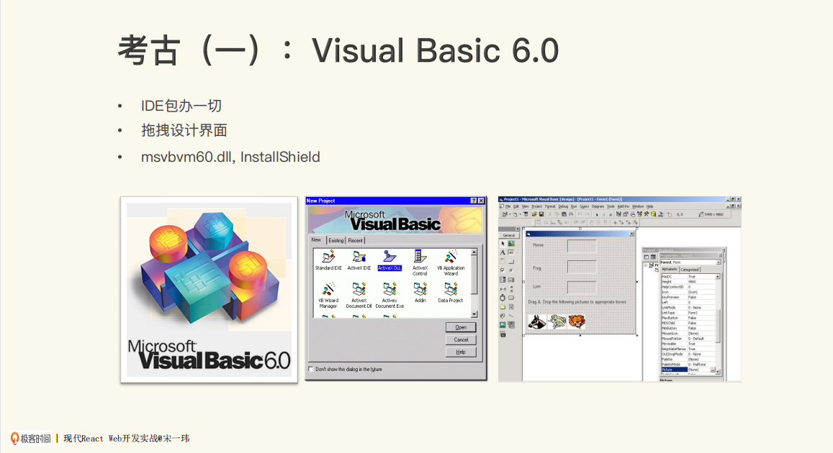Click the Open button
Viewport: 833px width, 453px height.
click(461, 327)
